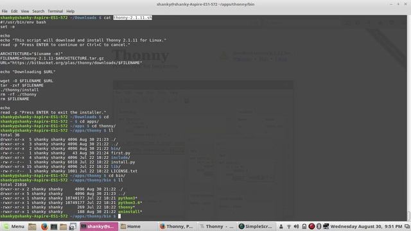
Task: Click the user account tray icon
Action: pyautogui.click(x=281, y=227)
